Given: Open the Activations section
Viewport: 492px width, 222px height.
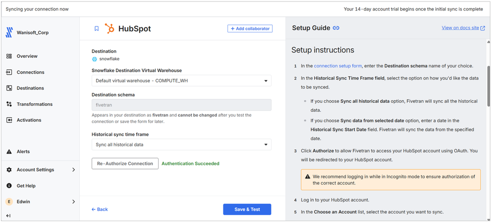Looking at the screenshot, I should 29,120.
